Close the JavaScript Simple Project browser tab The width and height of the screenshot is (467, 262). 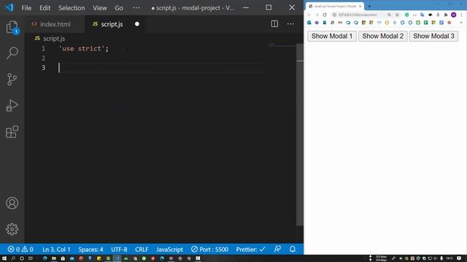(x=360, y=7)
